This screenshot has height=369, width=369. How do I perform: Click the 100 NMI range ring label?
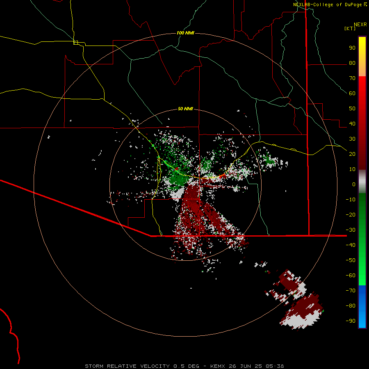185,33
